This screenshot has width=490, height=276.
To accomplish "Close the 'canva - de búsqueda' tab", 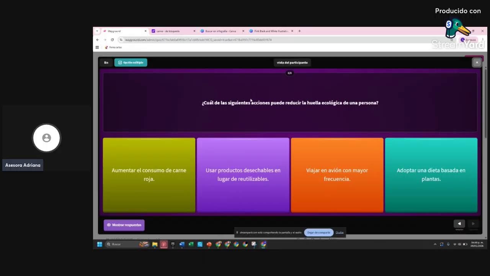I will pos(194,31).
